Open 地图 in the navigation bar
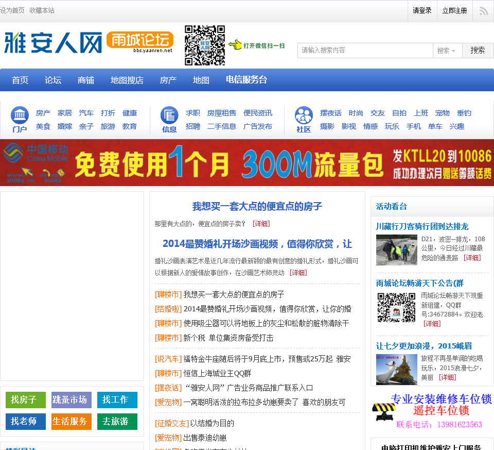This screenshot has height=450, width=494. (201, 80)
